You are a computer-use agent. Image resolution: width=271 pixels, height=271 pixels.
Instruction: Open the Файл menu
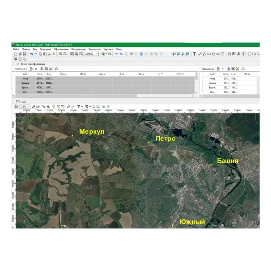[x=16, y=49]
